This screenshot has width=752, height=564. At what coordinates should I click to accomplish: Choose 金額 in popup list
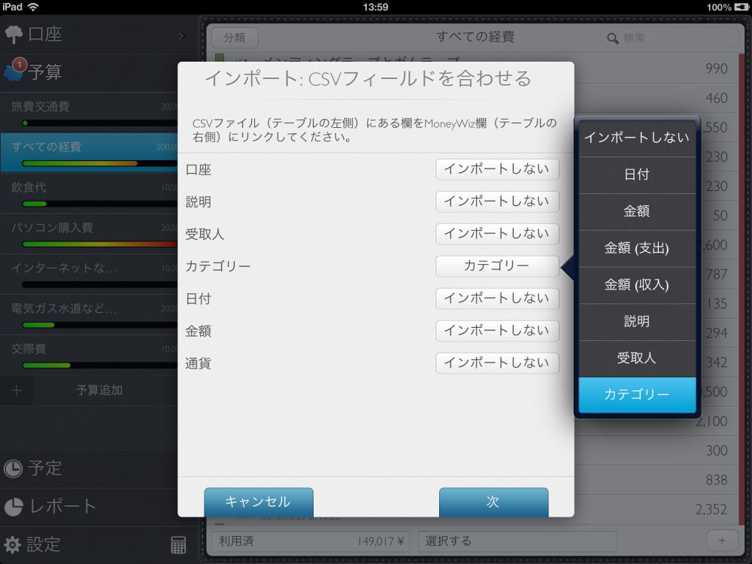(x=637, y=211)
